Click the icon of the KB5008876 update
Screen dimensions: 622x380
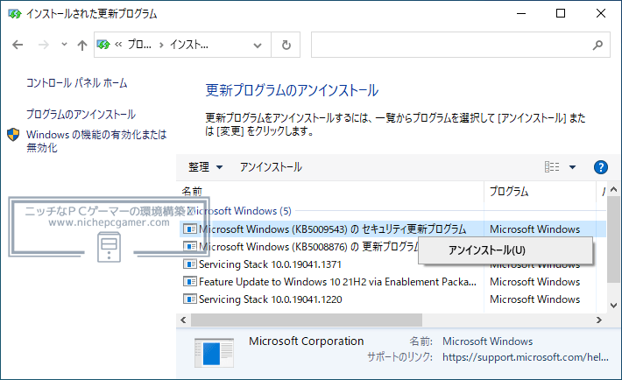click(x=189, y=246)
